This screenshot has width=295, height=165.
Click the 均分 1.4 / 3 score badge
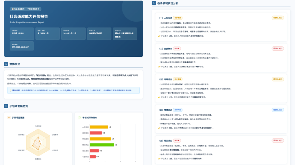pos(278,79)
